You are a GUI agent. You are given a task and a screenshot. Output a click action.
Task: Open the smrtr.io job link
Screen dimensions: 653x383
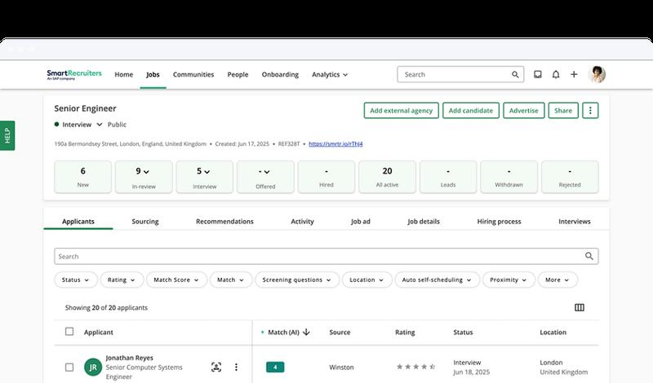(x=335, y=144)
